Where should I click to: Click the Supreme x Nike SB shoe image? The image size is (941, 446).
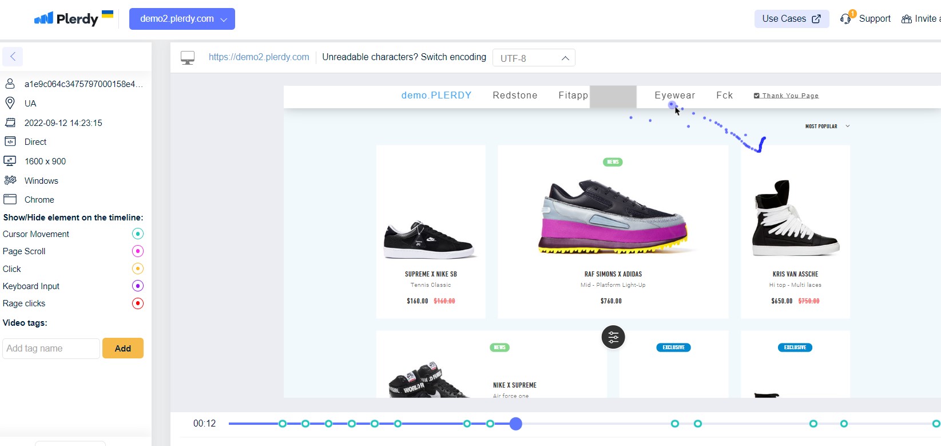[431, 239]
